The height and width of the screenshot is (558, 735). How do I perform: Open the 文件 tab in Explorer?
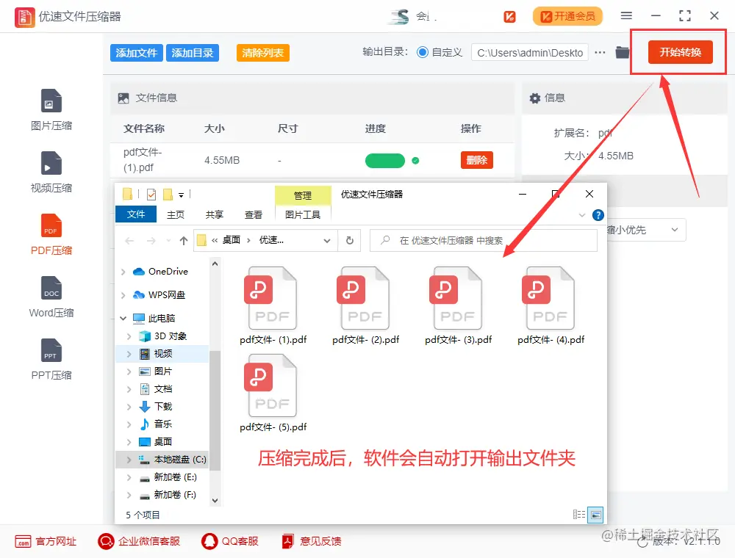135,214
